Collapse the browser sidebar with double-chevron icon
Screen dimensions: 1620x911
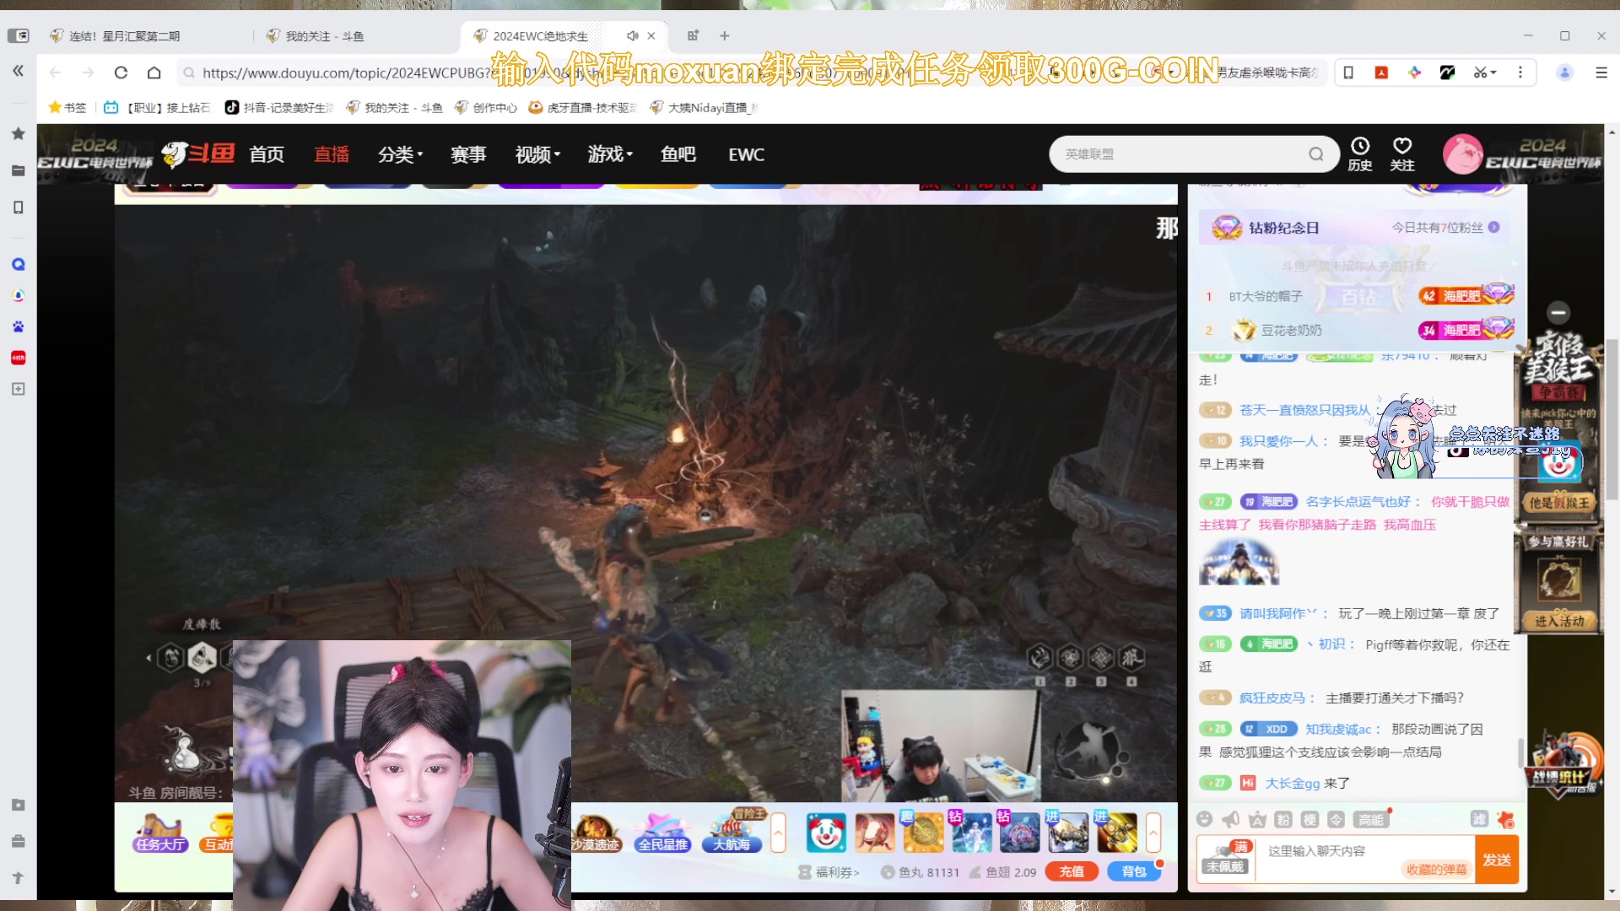point(18,71)
